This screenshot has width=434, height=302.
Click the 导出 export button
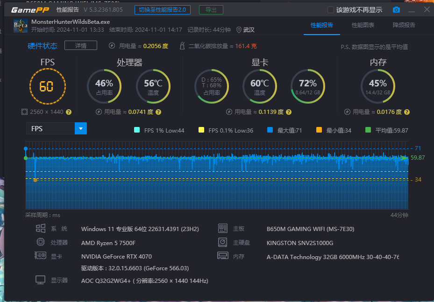(x=211, y=9)
